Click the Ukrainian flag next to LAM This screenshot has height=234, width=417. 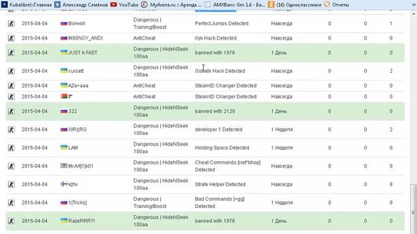coord(64,147)
